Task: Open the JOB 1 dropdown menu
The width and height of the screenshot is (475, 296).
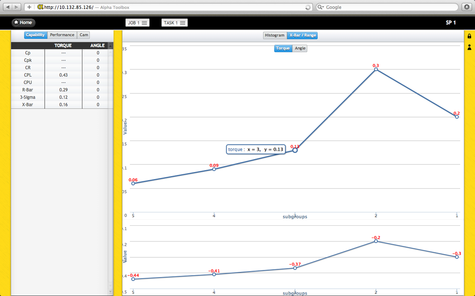Action: click(x=137, y=23)
